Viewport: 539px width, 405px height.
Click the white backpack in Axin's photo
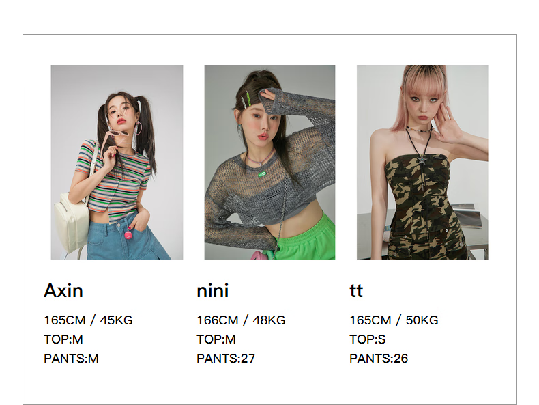pos(72,222)
